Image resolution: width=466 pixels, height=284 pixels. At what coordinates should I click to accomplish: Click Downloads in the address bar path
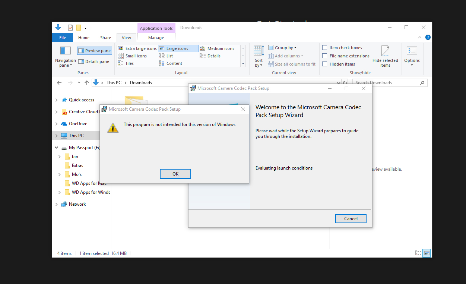[141, 83]
